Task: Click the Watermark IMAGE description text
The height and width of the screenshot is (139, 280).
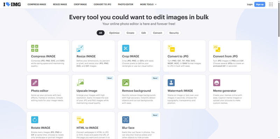Action: click(x=183, y=99)
